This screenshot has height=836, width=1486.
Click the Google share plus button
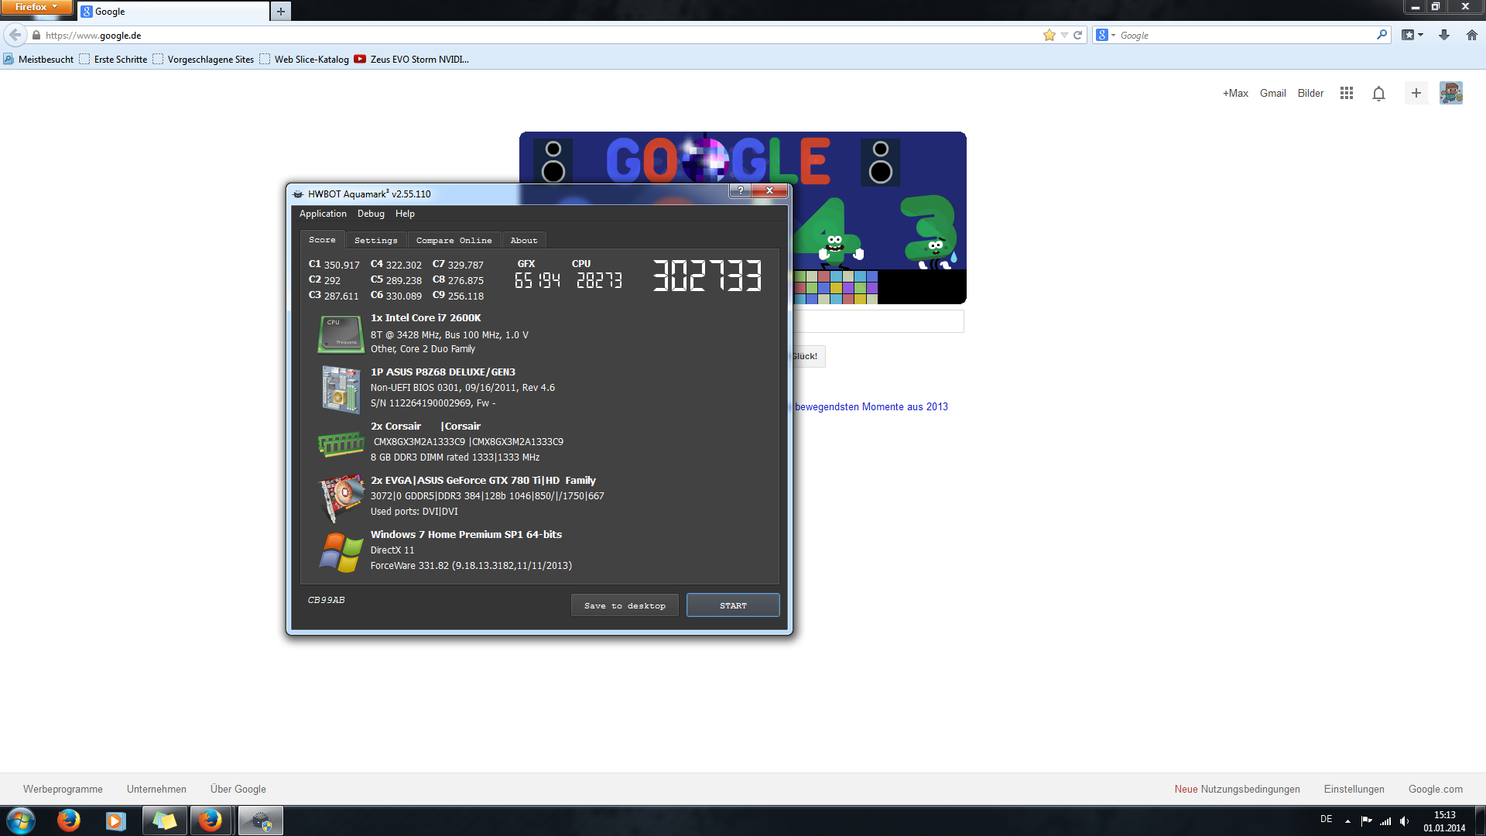(x=1416, y=93)
